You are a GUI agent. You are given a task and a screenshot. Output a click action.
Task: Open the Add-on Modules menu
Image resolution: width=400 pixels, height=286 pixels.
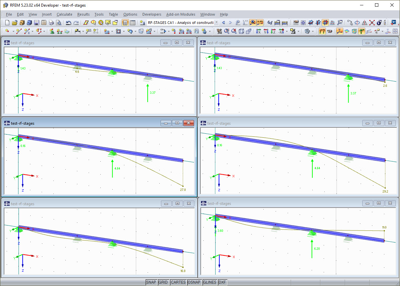(x=181, y=14)
